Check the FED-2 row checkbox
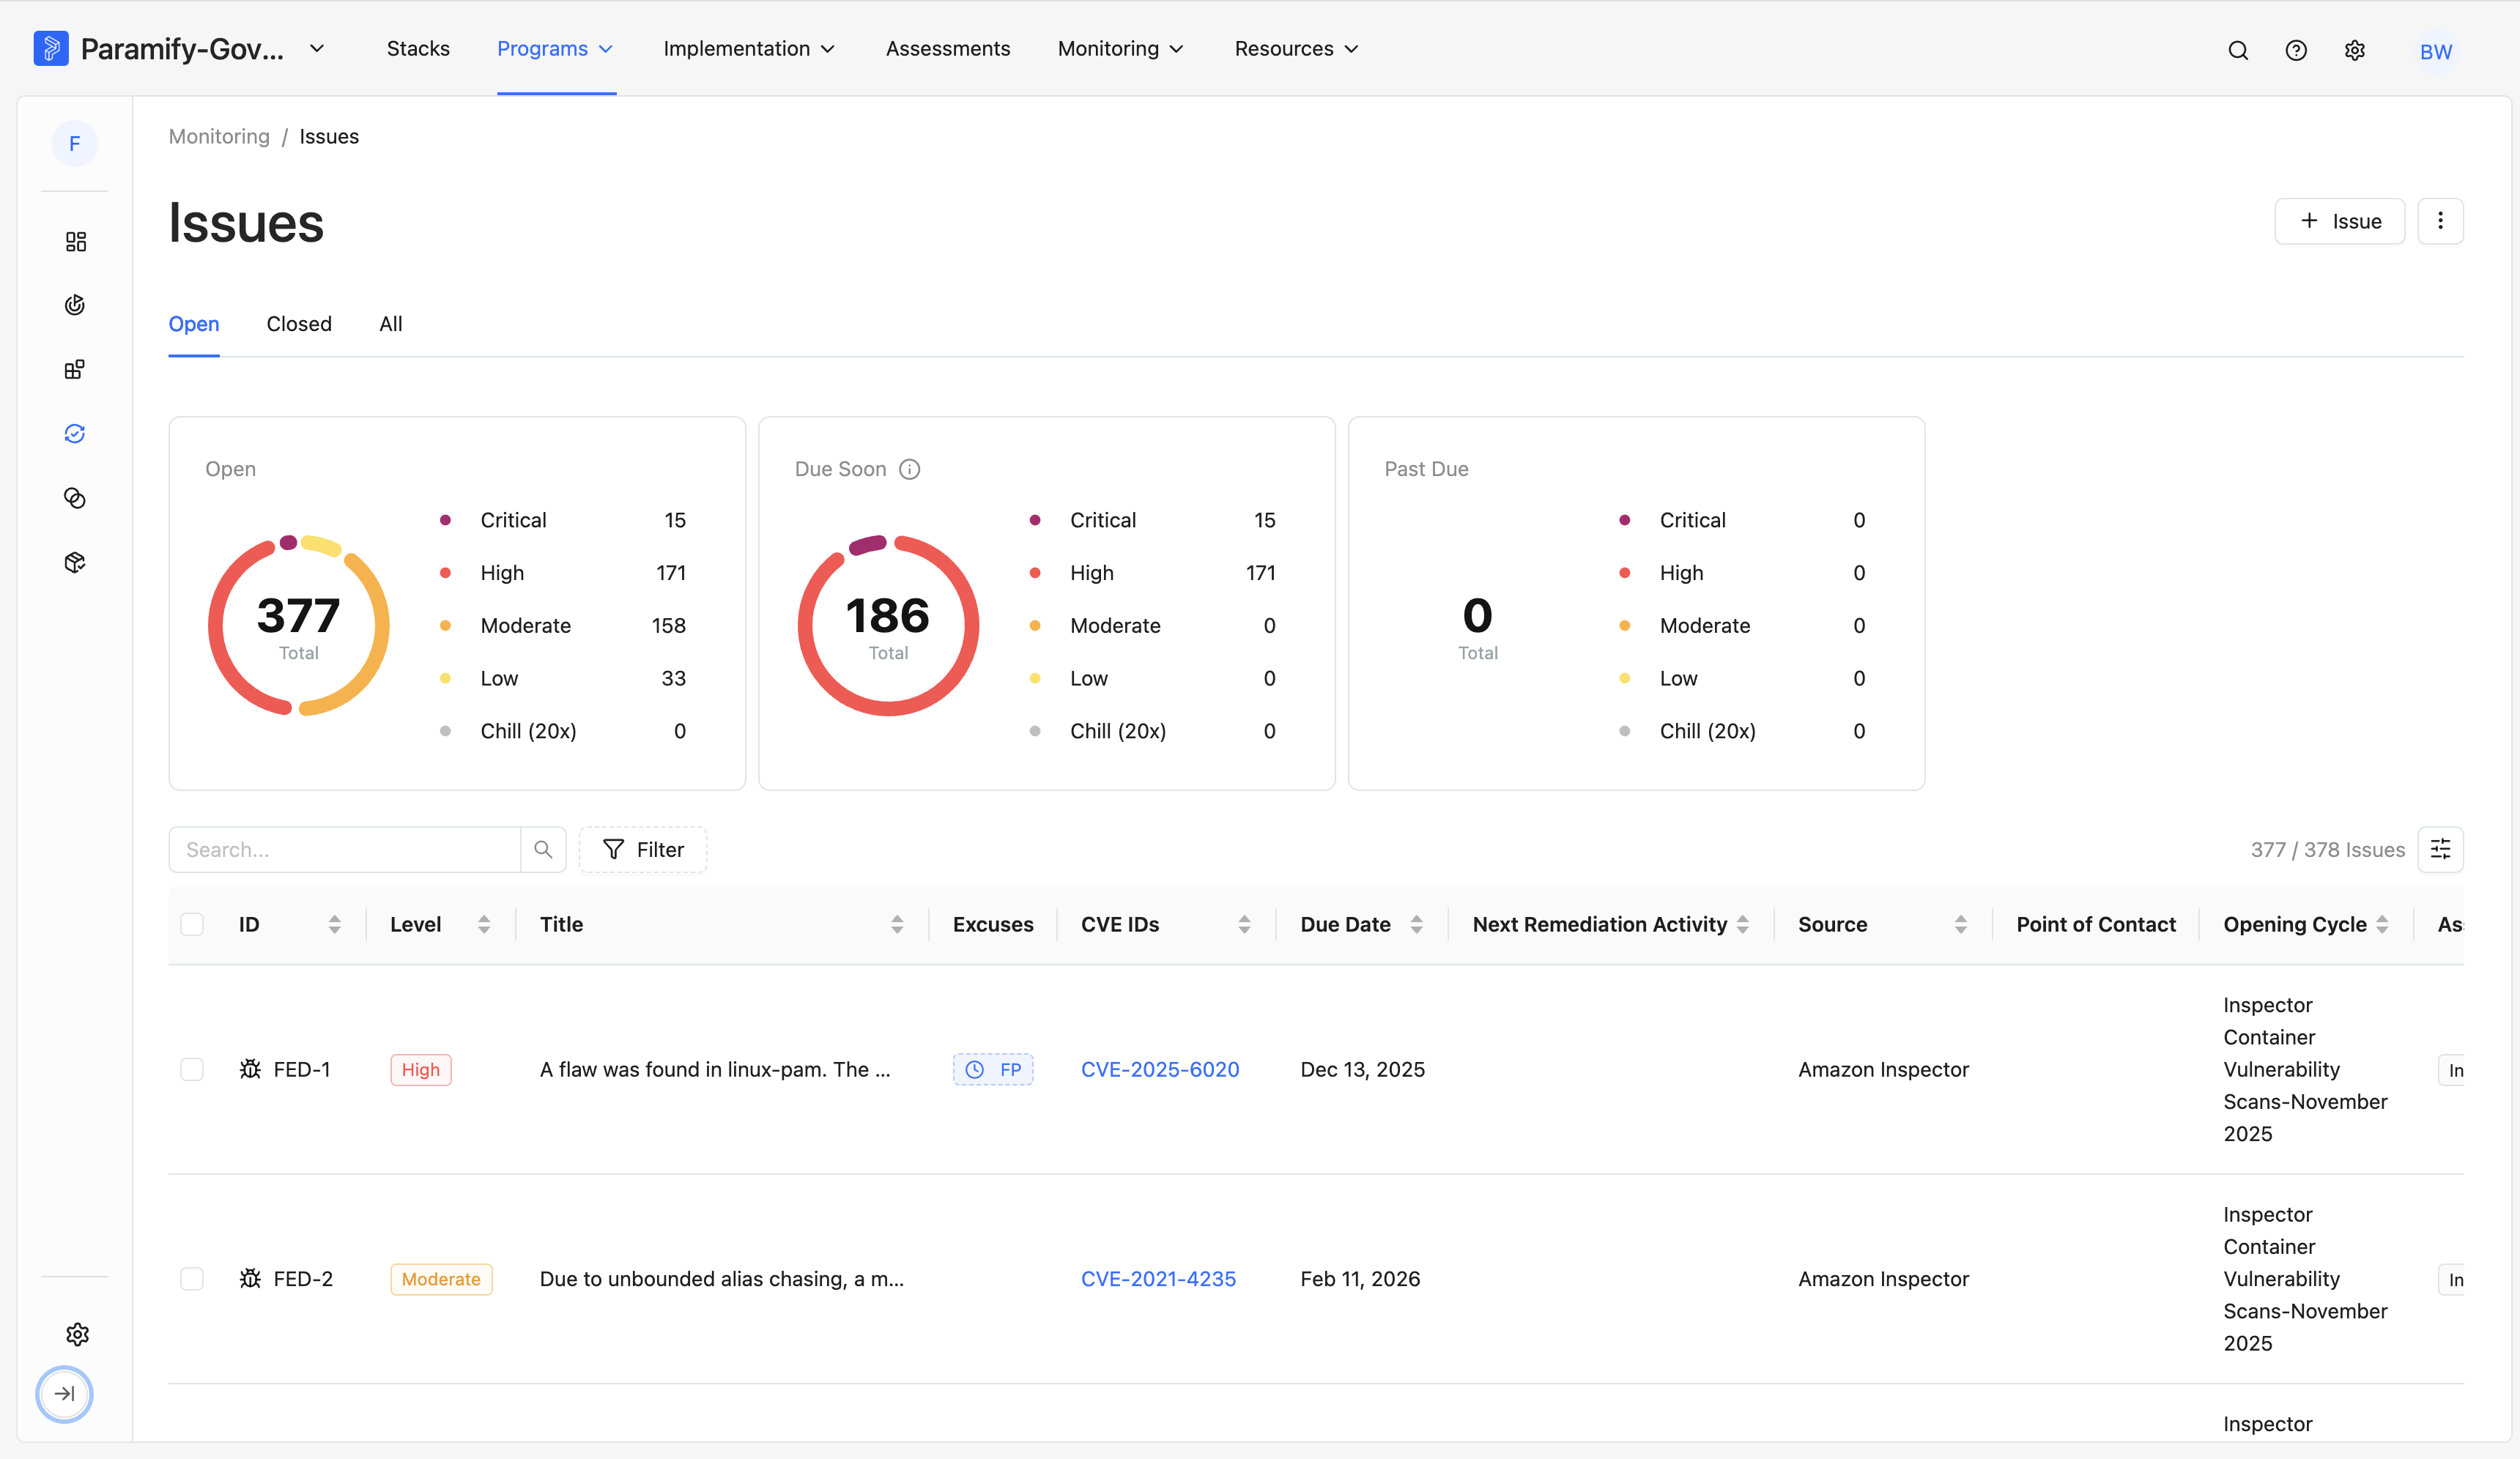The image size is (2520, 1459). [x=192, y=1278]
